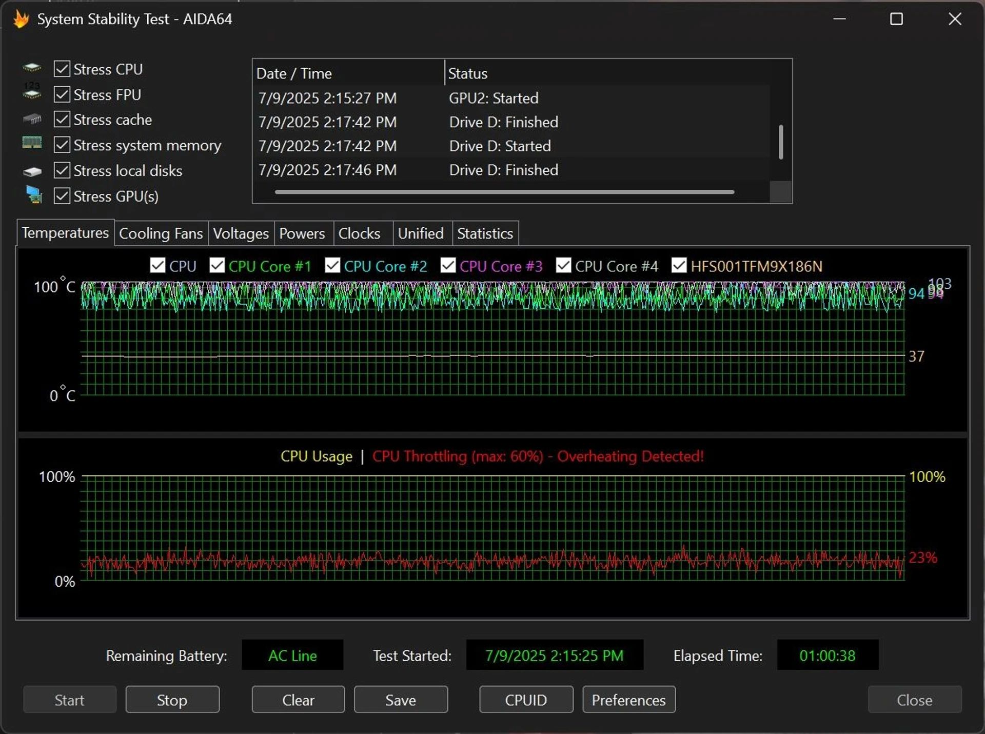Select the 2:17:46 PM Drive D: Finished row
The width and height of the screenshot is (985, 734).
[511, 170]
